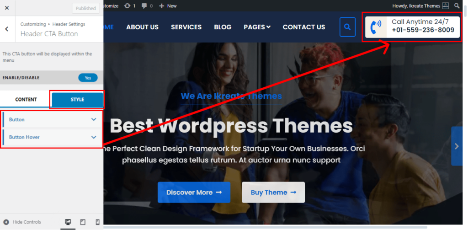Click the updates refresh icon in admin bar

point(128,5)
